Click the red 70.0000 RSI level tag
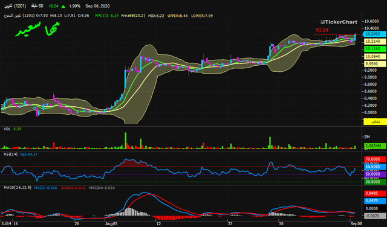The height and width of the screenshot is (227, 387). 375,159
